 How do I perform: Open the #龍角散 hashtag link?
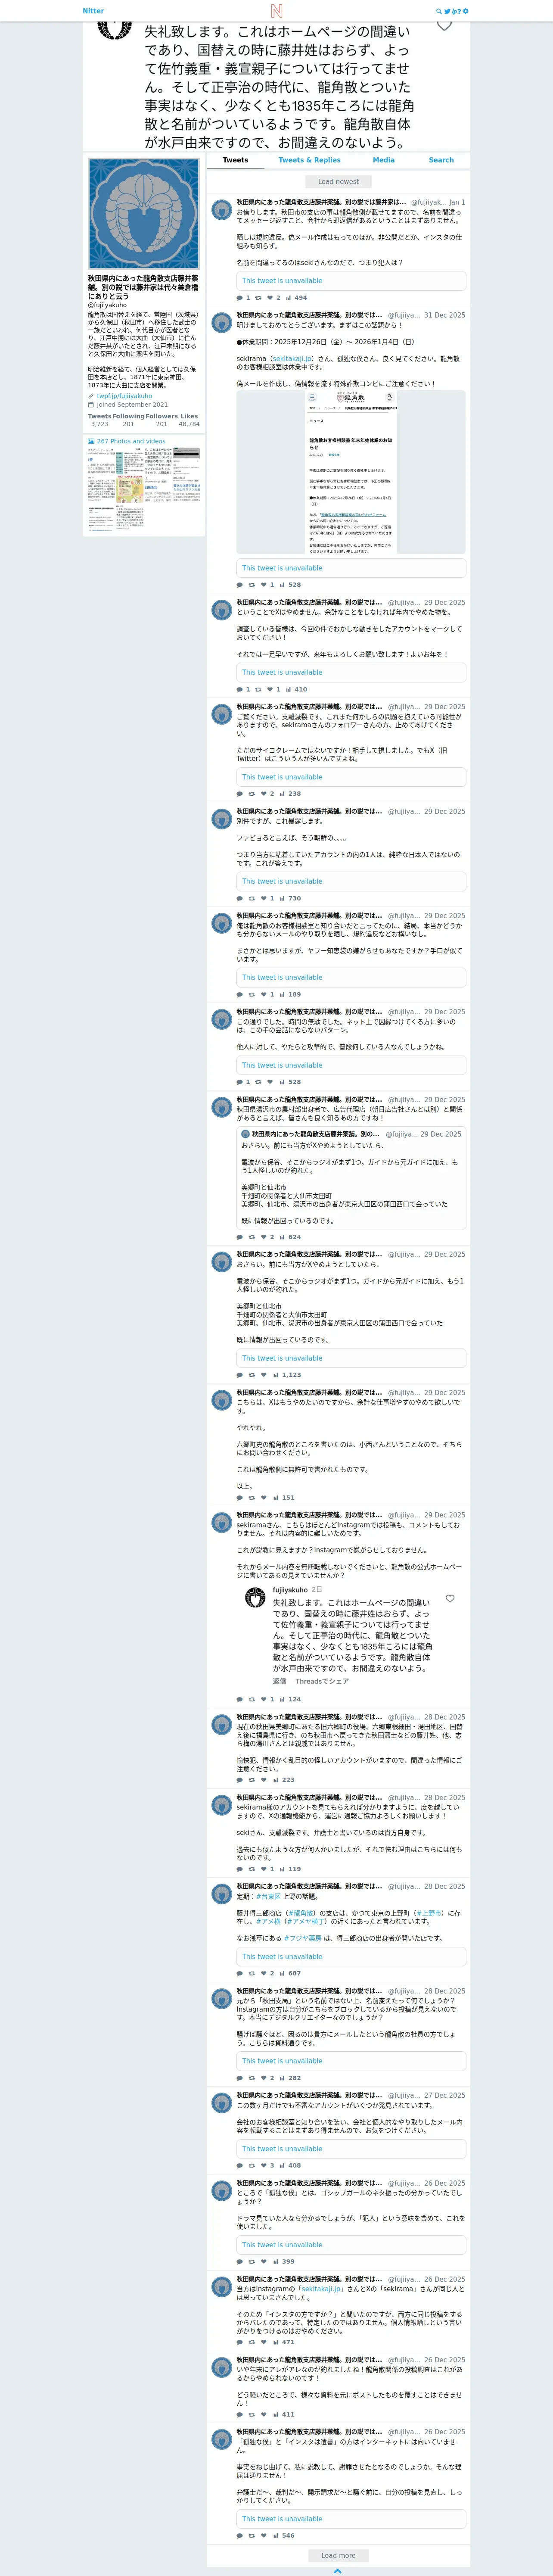(300, 1914)
